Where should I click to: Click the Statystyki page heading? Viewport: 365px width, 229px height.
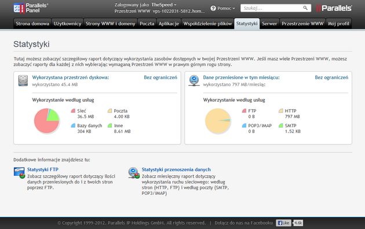31,44
